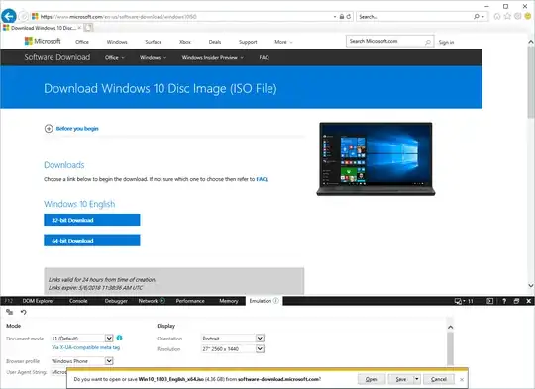Click Save in the download prompt
Viewport: 535px width, 389px height.
401,379
